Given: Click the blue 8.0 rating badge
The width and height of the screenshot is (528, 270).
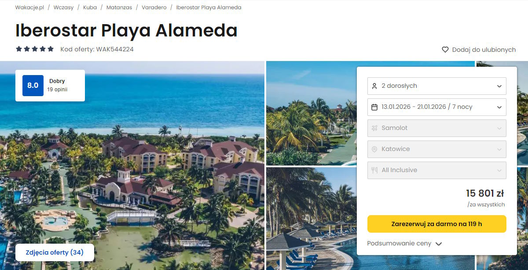Looking at the screenshot, I should pyautogui.click(x=33, y=86).
